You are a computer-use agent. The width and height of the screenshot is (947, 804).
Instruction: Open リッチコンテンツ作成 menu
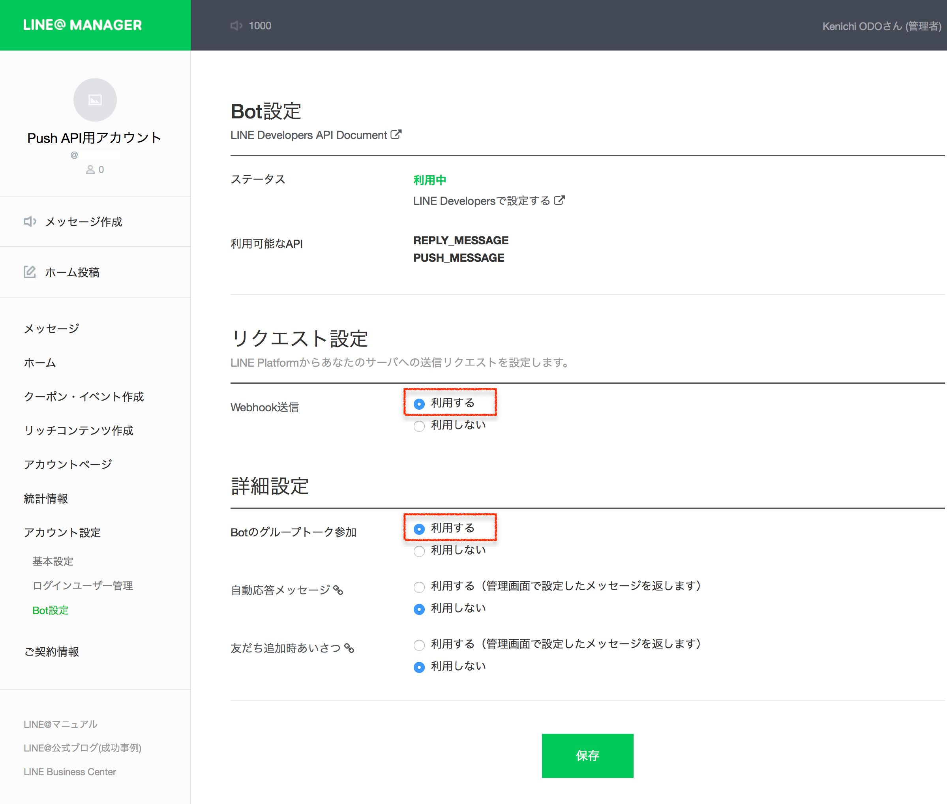click(79, 431)
